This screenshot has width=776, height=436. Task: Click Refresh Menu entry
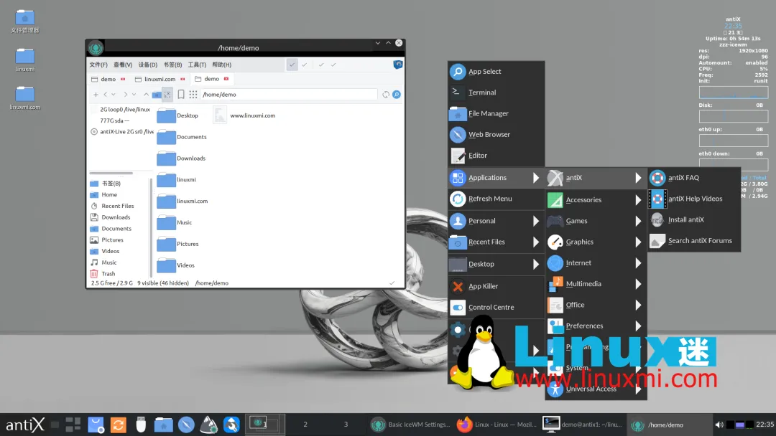496,199
